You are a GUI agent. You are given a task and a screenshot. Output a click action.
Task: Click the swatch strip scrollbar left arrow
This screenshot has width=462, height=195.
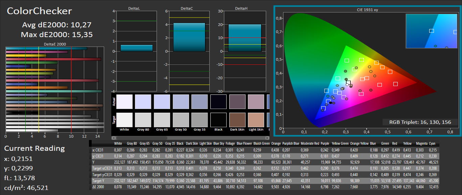pyautogui.click(x=114, y=138)
